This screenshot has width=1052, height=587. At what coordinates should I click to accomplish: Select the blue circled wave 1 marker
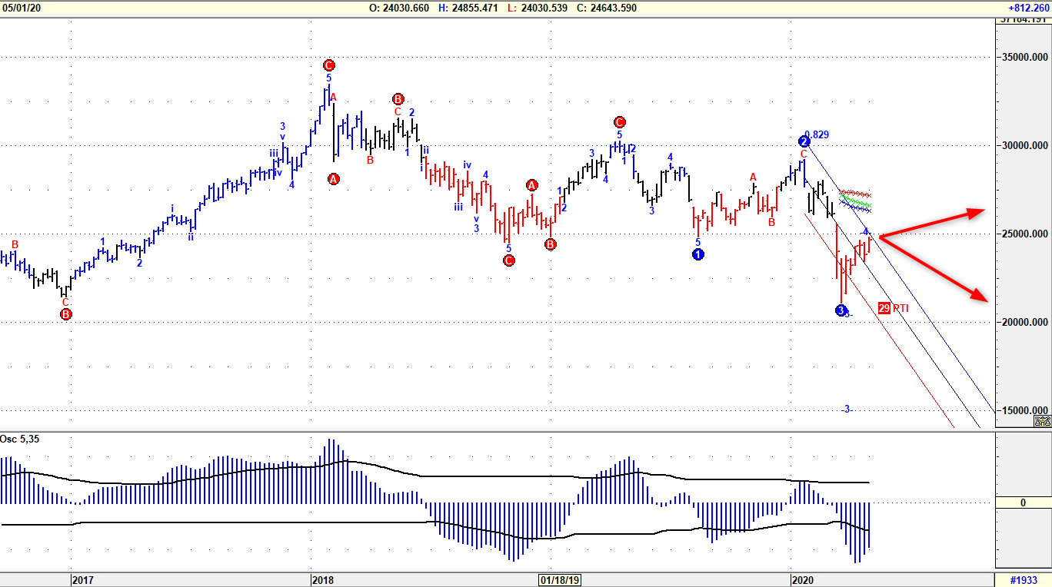(x=697, y=254)
